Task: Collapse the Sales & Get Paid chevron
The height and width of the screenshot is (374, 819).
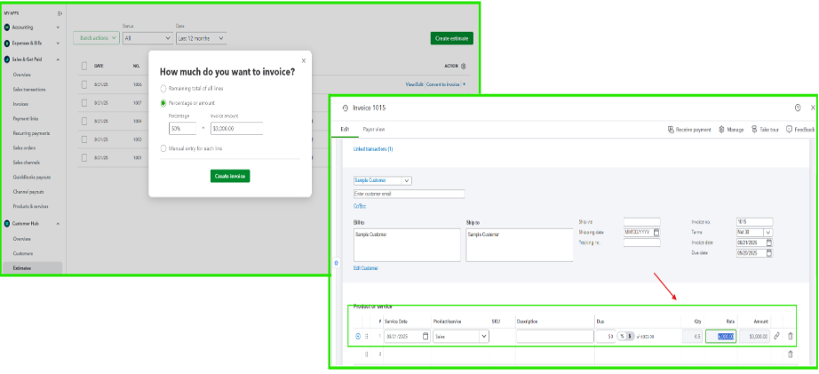Action: pos(58,60)
